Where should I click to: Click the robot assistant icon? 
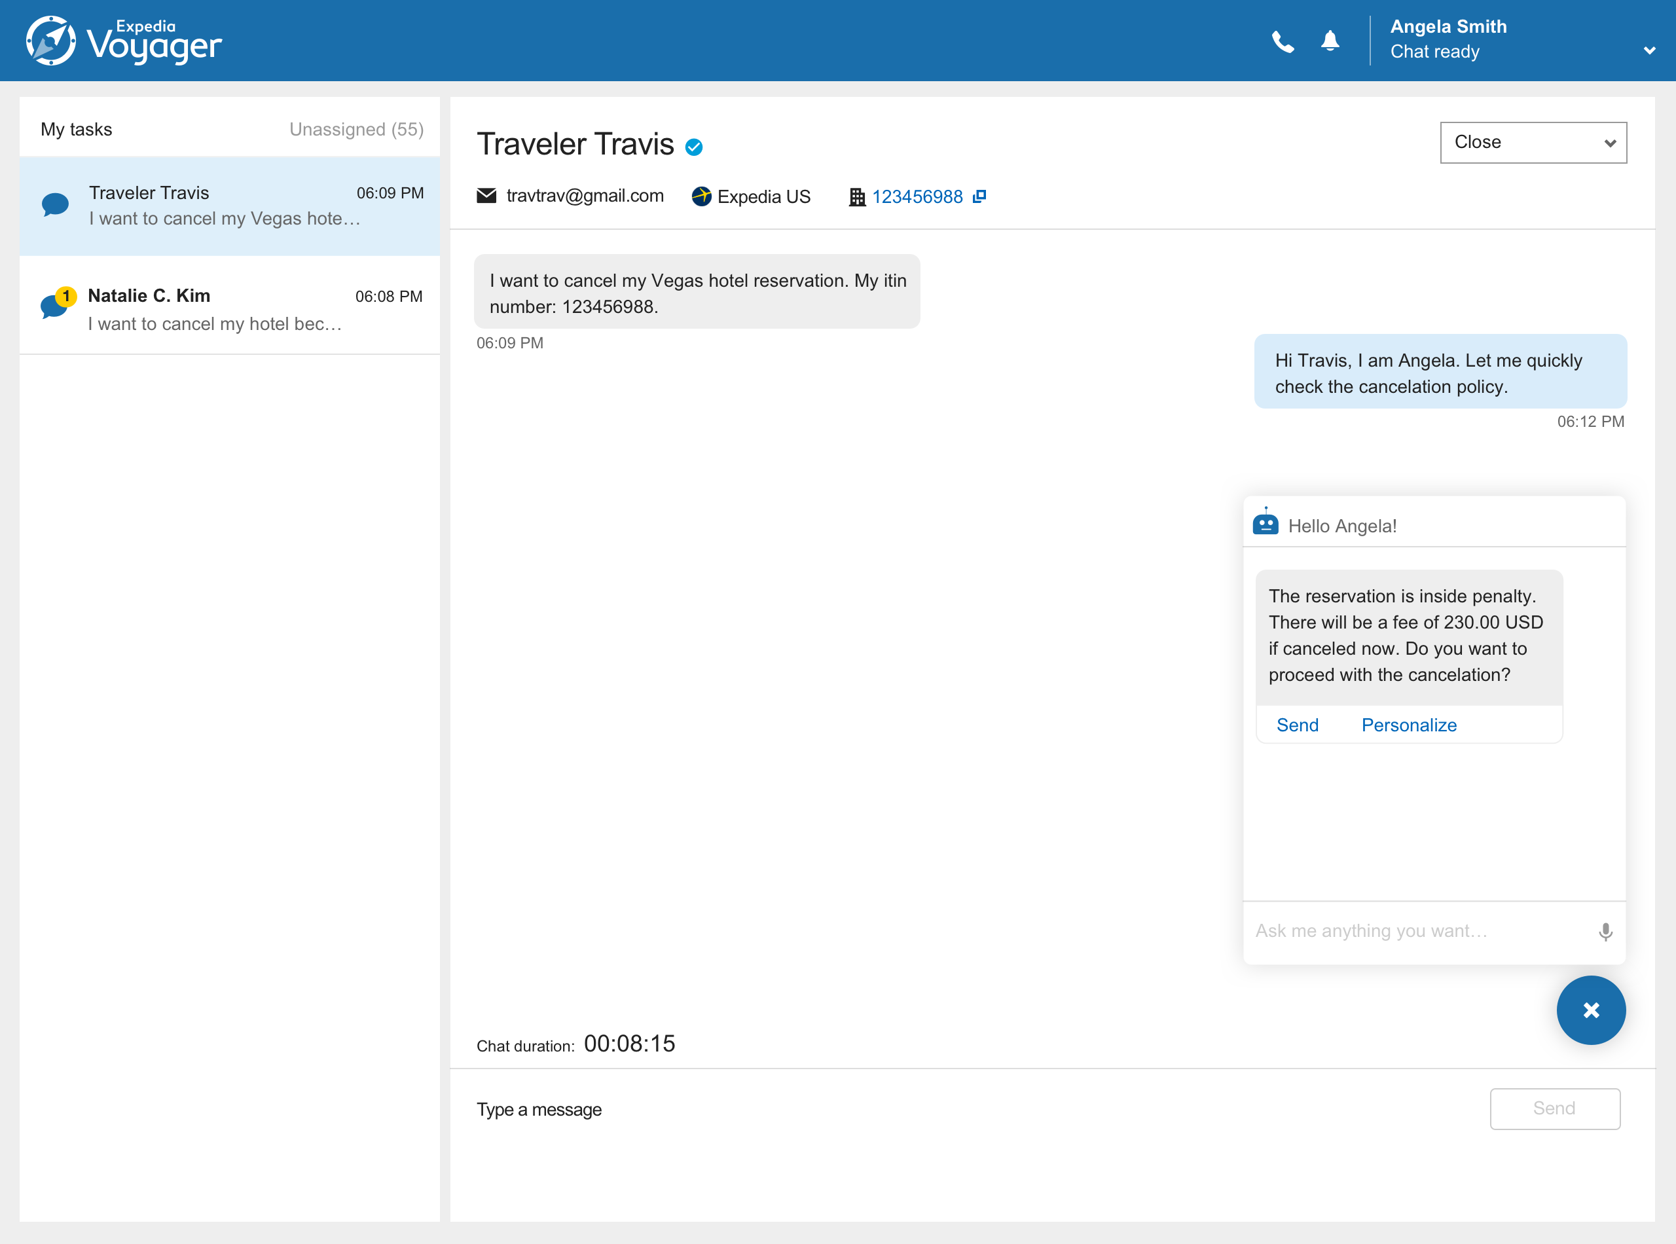click(x=1265, y=522)
